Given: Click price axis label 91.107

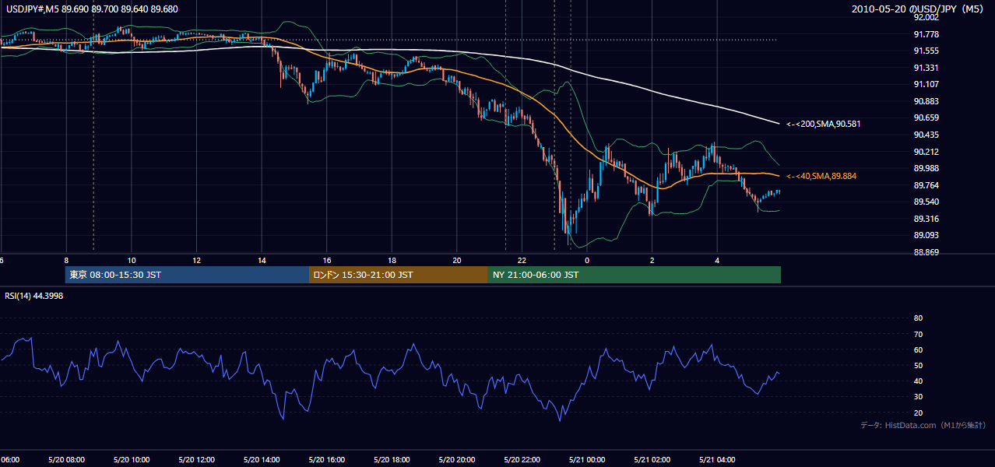Looking at the screenshot, I should click(x=925, y=84).
